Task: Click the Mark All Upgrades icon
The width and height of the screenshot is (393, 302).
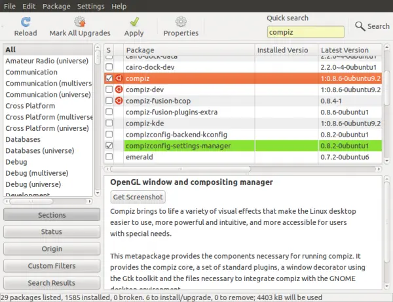Action: (80, 22)
